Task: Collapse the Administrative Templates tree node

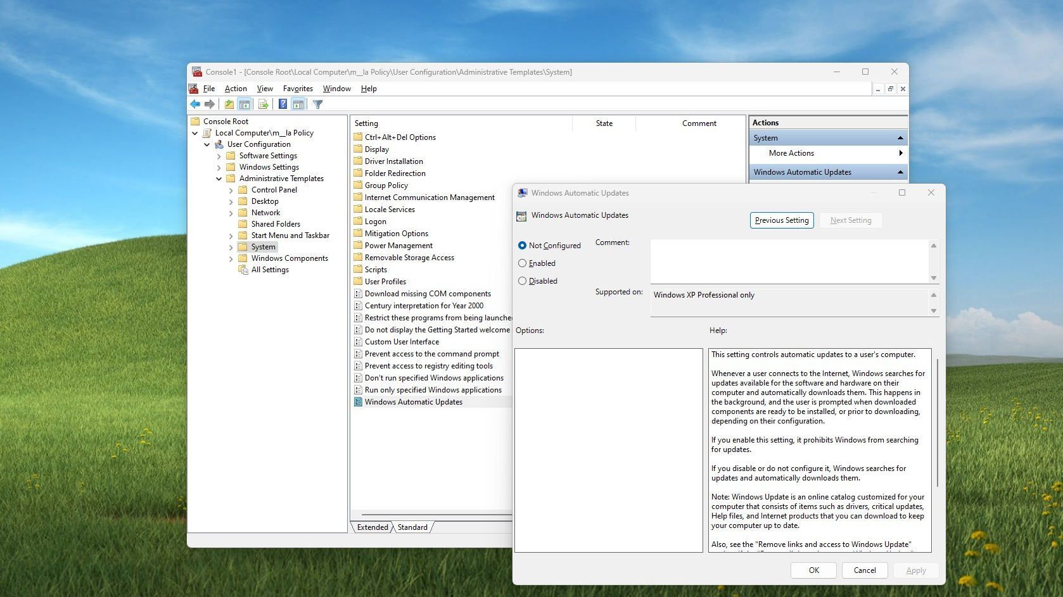Action: (219, 179)
